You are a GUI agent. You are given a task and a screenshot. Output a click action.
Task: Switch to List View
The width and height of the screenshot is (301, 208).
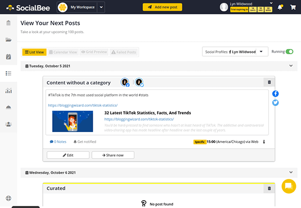(34, 52)
